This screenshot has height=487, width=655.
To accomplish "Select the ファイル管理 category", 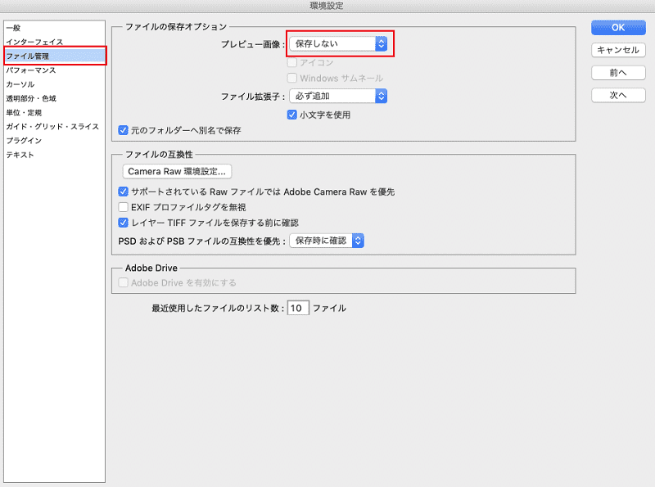I will tap(54, 56).
